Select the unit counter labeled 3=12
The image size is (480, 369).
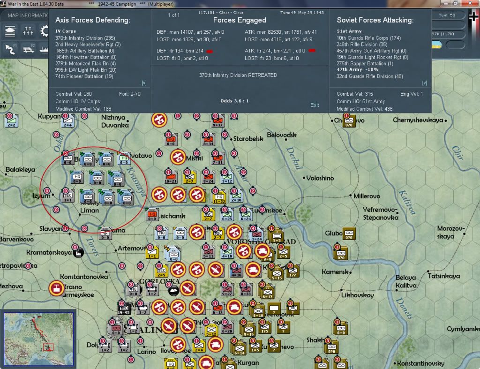tap(227, 177)
